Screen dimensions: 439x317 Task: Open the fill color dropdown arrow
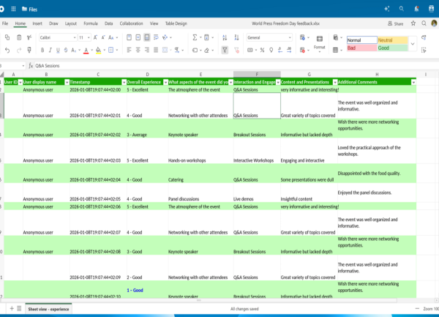(104, 50)
